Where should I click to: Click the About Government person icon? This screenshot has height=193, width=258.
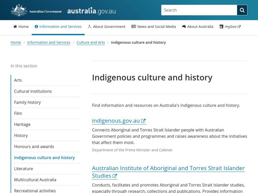[90, 27]
